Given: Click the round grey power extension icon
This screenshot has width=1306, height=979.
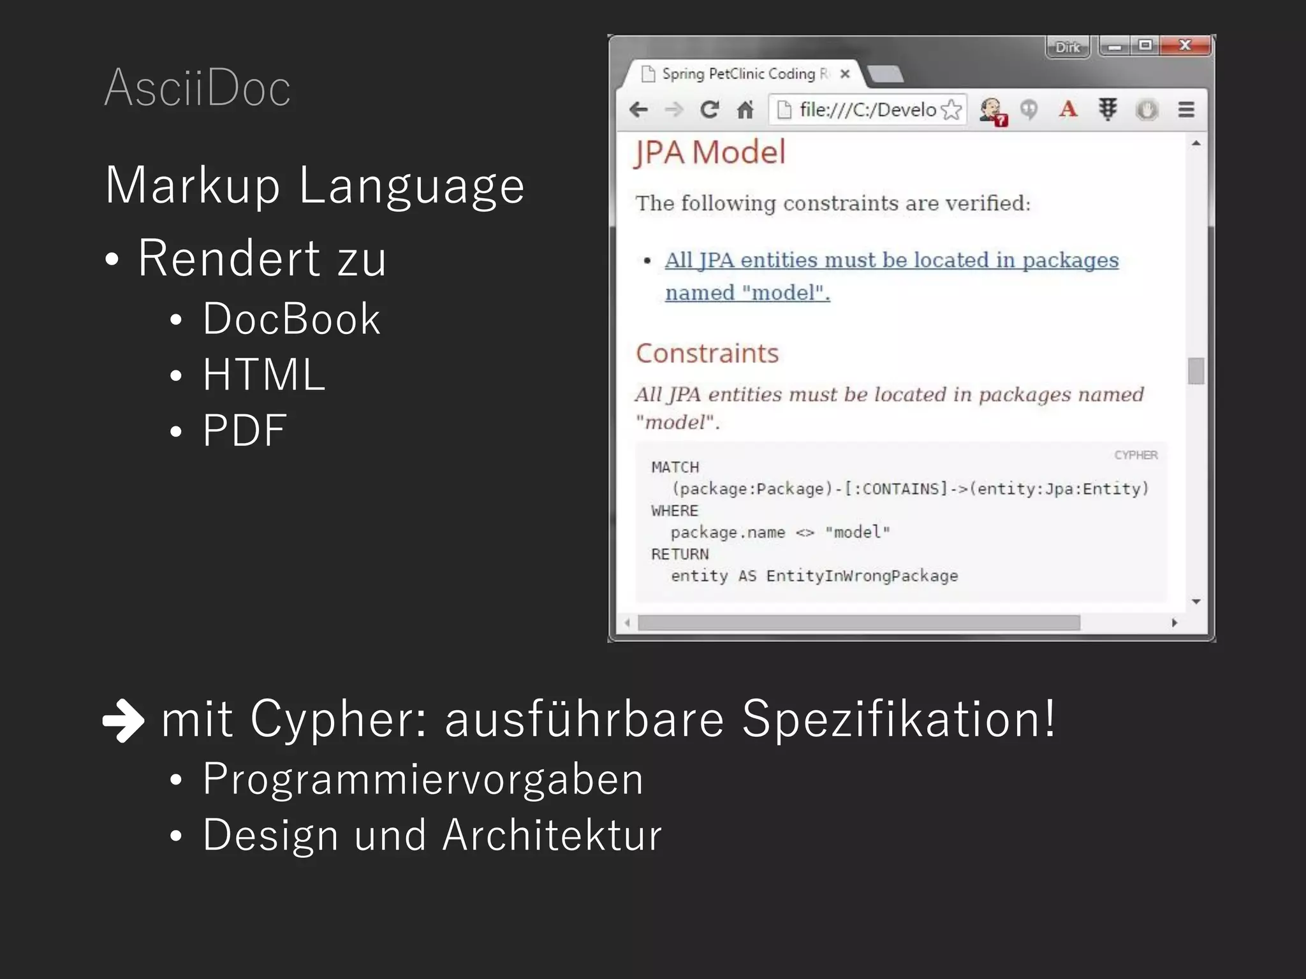Looking at the screenshot, I should [1147, 110].
